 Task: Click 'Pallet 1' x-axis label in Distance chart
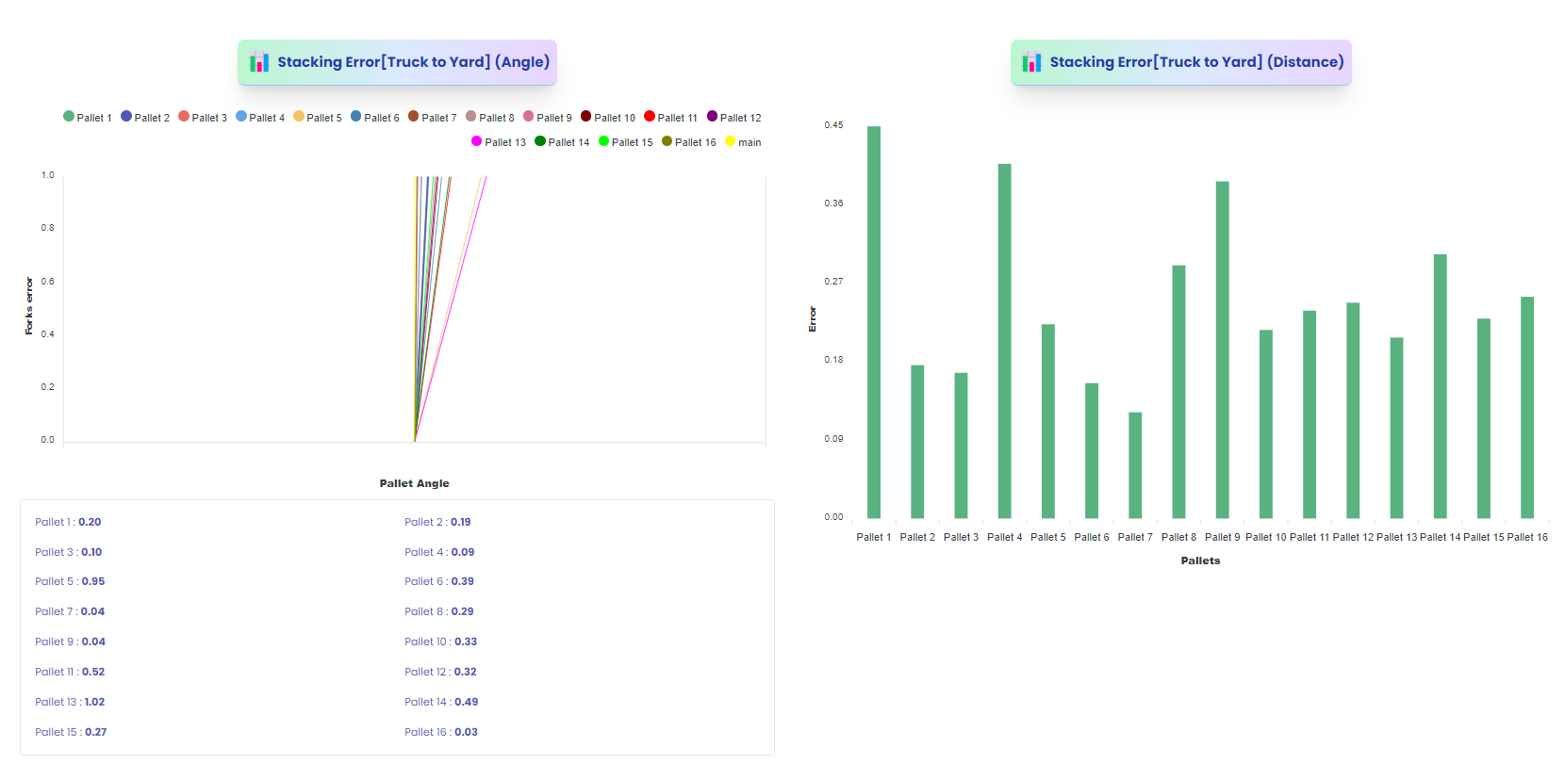pyautogui.click(x=874, y=537)
